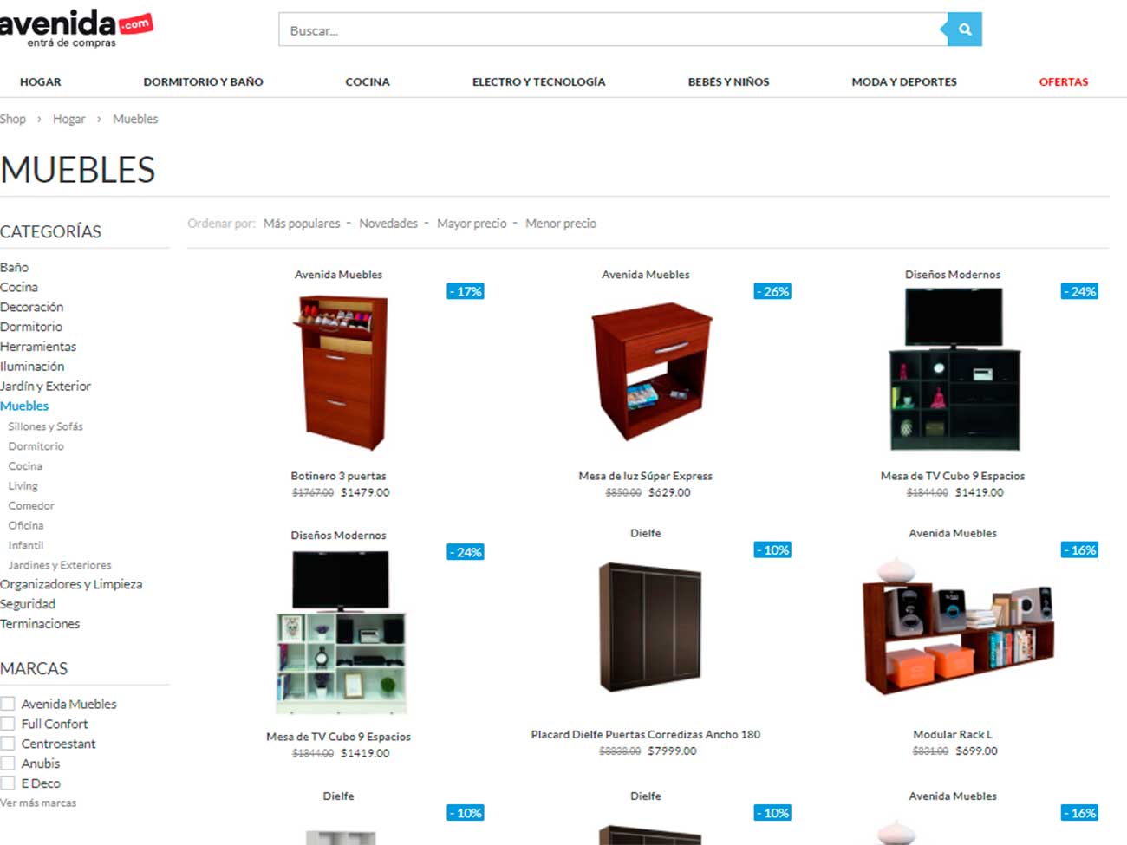Click the Mesa de luz Súper Express title

click(x=646, y=476)
